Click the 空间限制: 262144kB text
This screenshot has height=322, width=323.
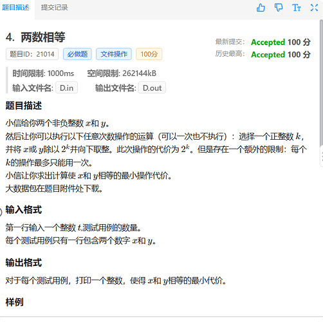point(122,73)
